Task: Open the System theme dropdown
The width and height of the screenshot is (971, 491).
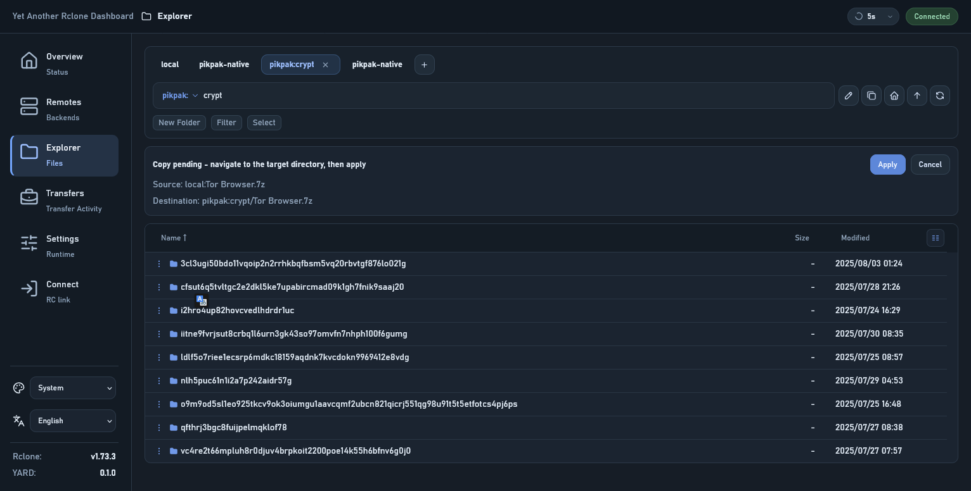Action: tap(72, 388)
